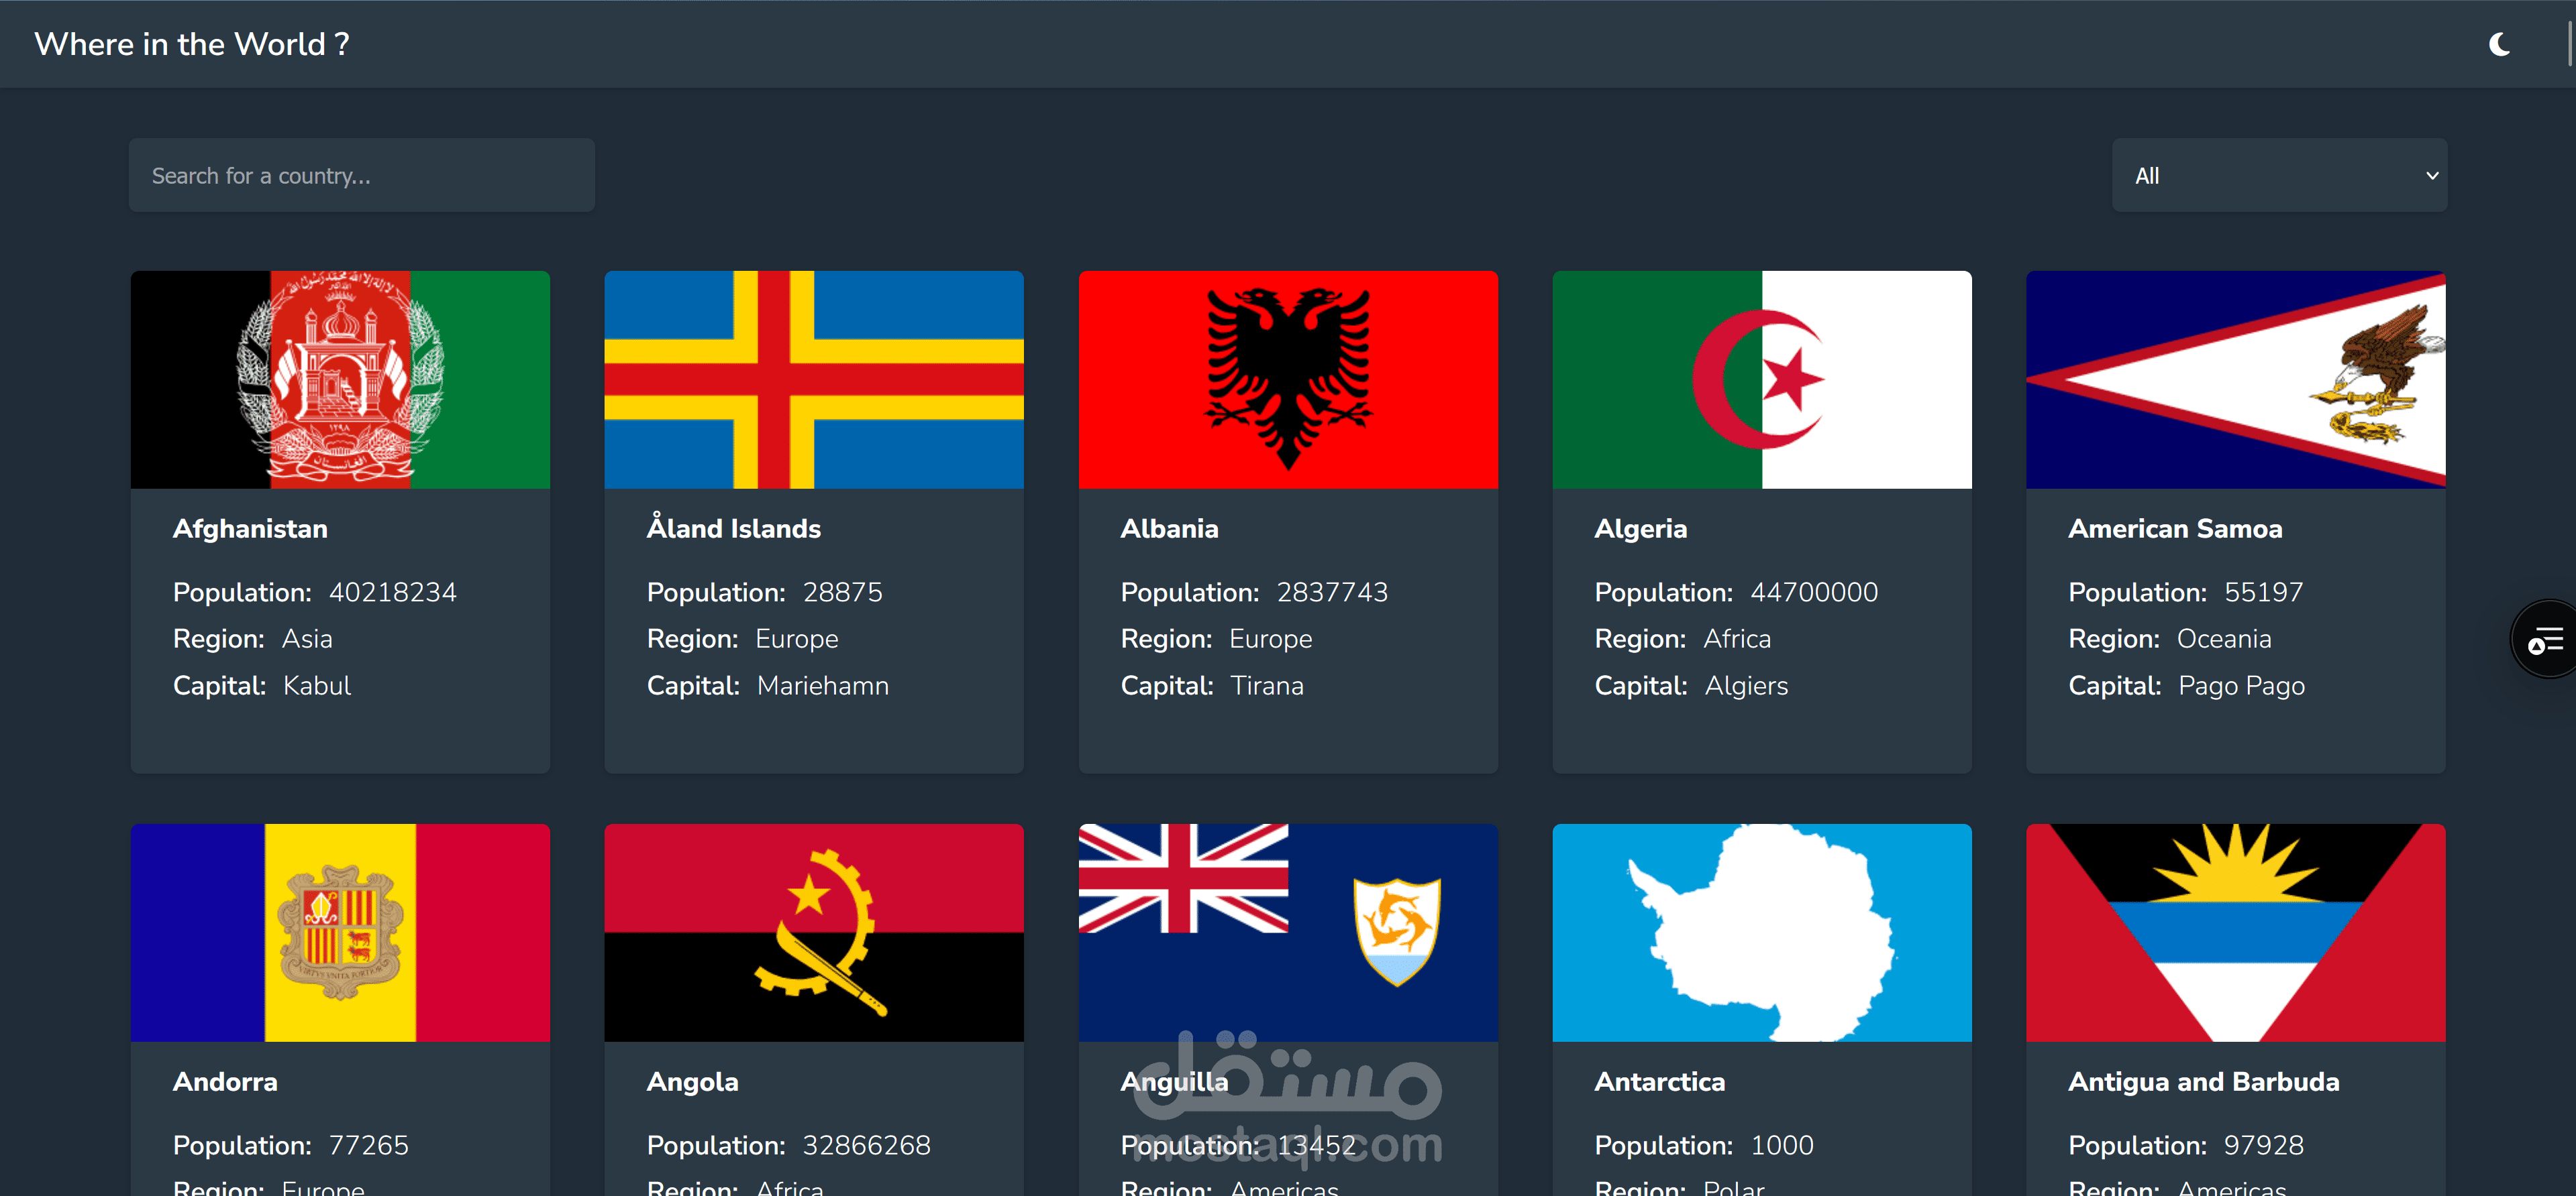Select the Afghanistan country card
The width and height of the screenshot is (2576, 1196).
click(x=340, y=619)
